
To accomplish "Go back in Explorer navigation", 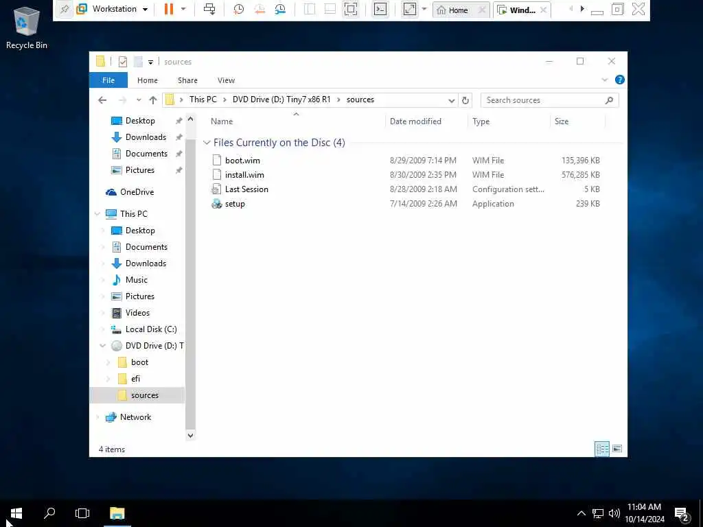I will pyautogui.click(x=102, y=100).
